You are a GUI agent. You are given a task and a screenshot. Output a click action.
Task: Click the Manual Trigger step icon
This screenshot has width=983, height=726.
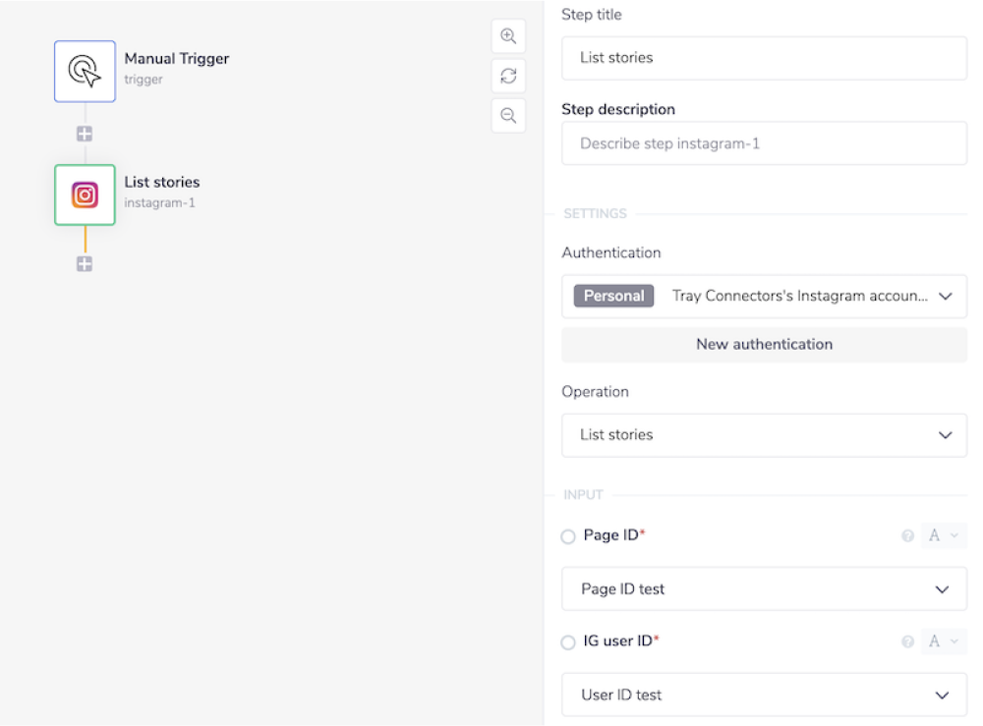[x=85, y=71]
